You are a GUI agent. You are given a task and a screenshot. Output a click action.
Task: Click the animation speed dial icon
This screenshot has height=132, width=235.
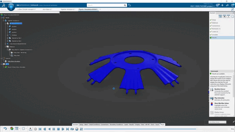(x=77, y=129)
